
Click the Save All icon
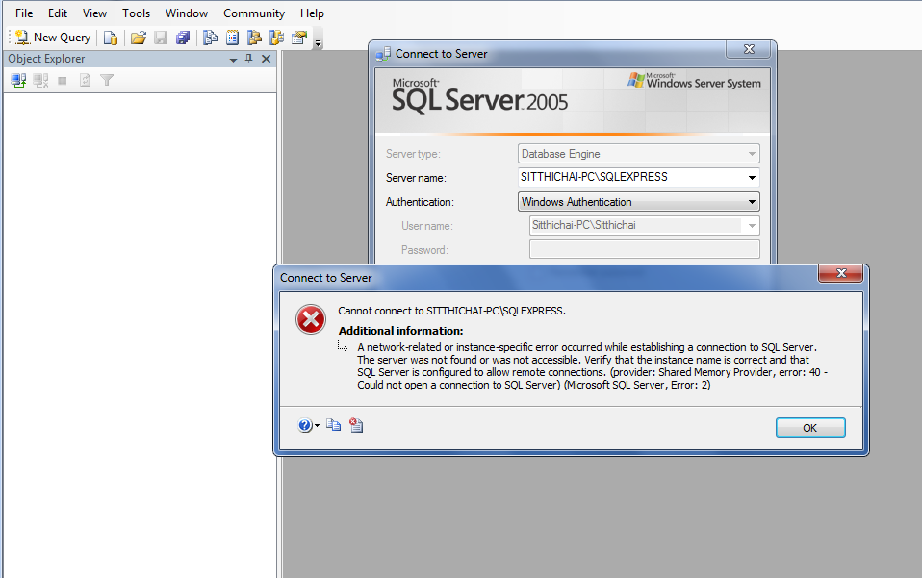pyautogui.click(x=183, y=38)
